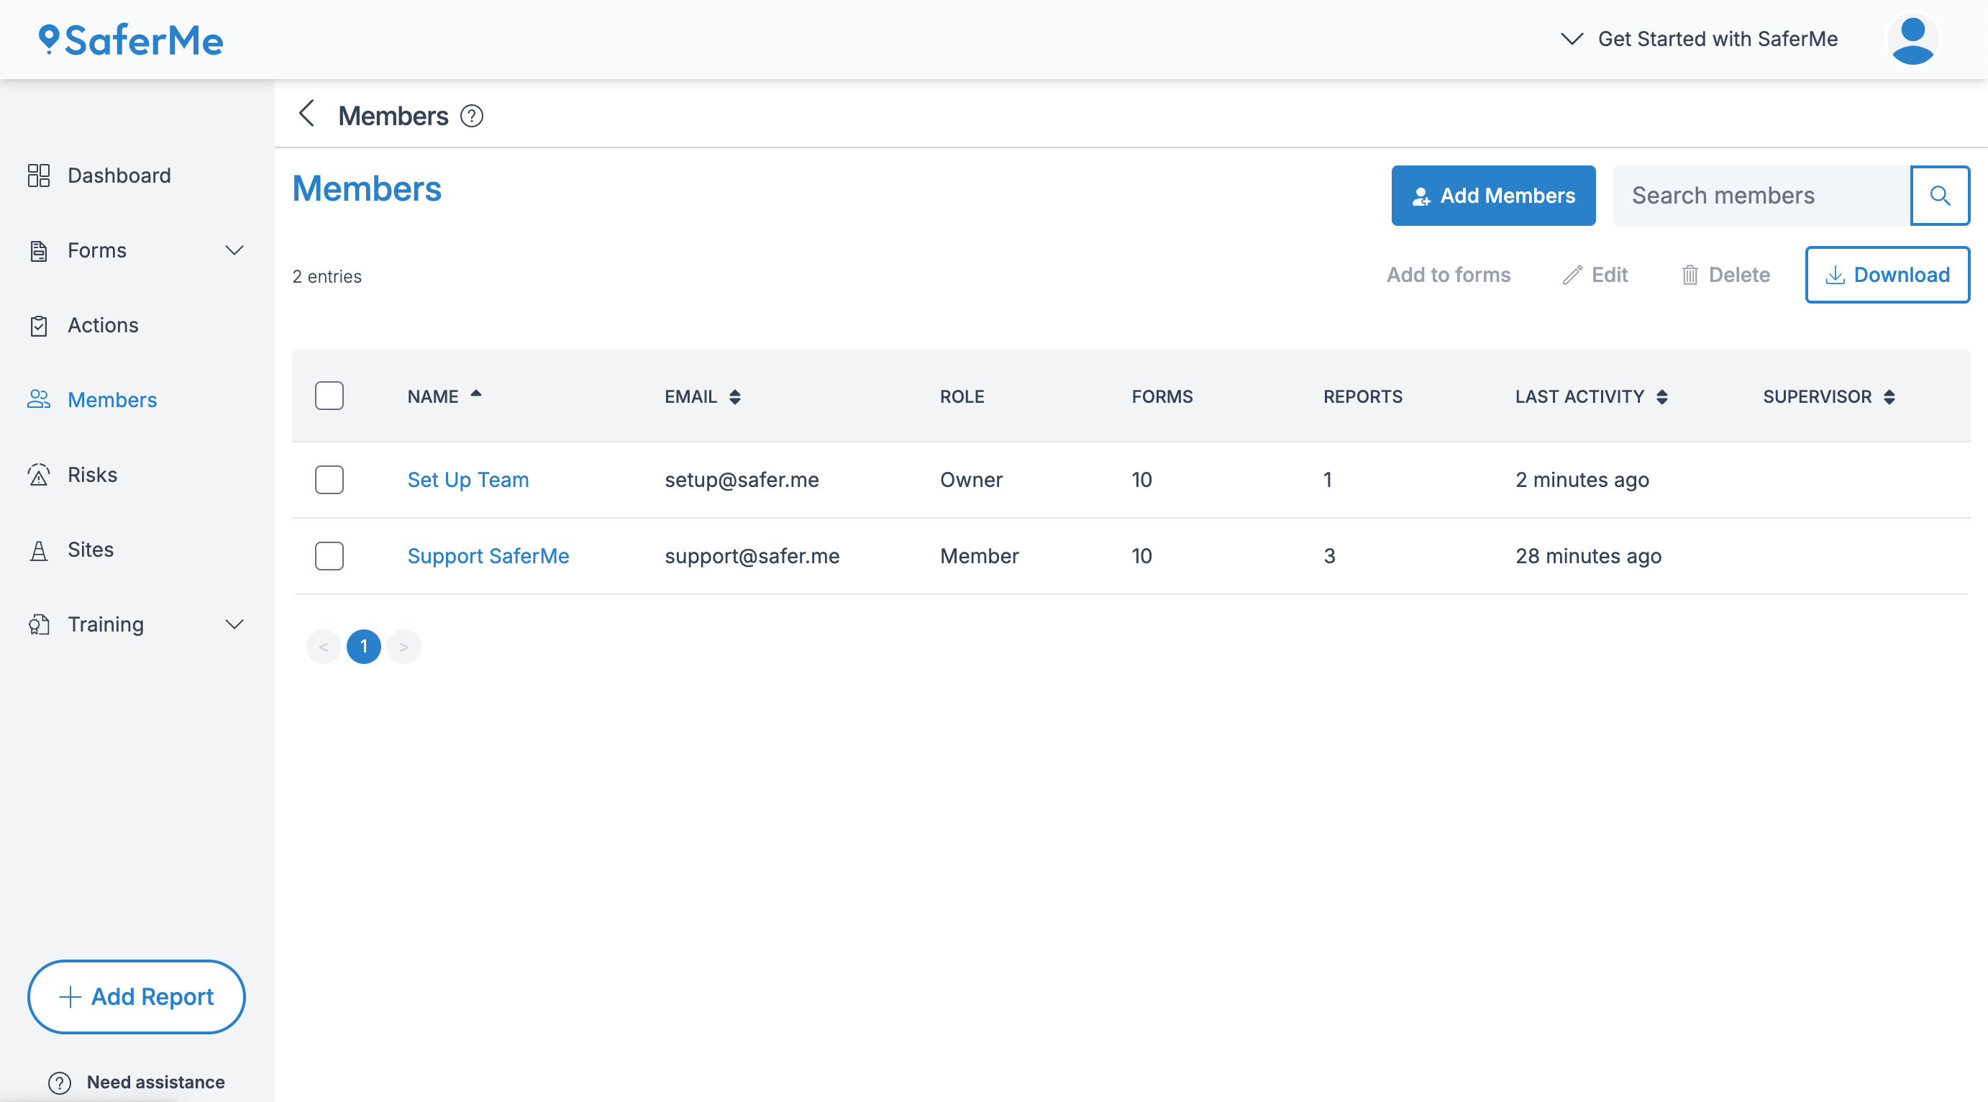
Task: Expand the Forms sidebar menu
Action: (x=234, y=250)
